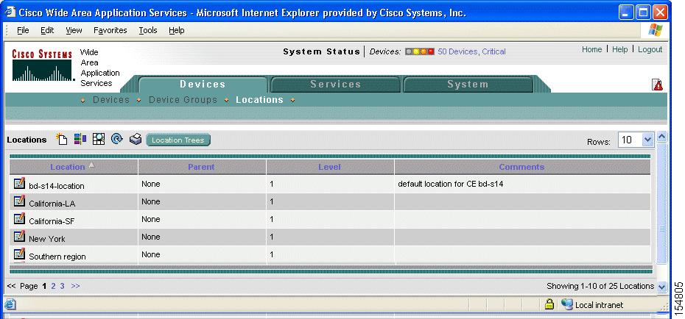Open the File menu
This screenshot has width=685, height=319.
(x=23, y=30)
